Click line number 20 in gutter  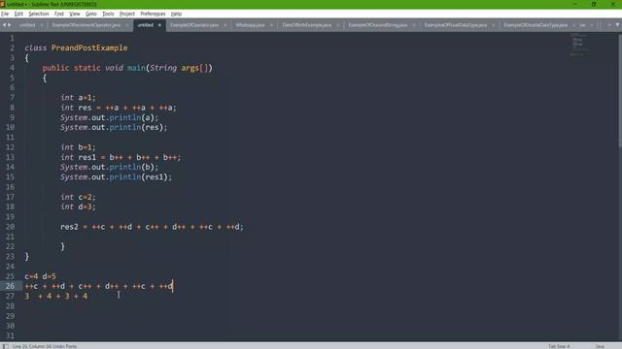click(10, 227)
